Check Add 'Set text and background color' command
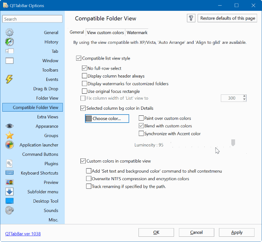Image resolution: width=262 pixels, height=242 pixels. 89,171
